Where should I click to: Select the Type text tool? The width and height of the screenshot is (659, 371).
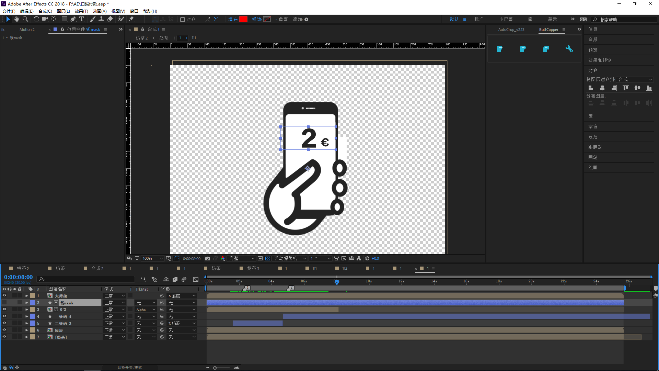82,19
